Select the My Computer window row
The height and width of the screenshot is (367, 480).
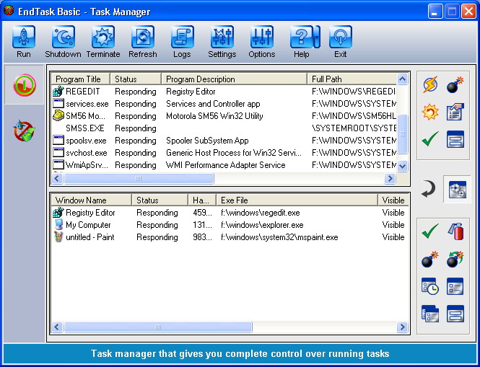(x=230, y=225)
